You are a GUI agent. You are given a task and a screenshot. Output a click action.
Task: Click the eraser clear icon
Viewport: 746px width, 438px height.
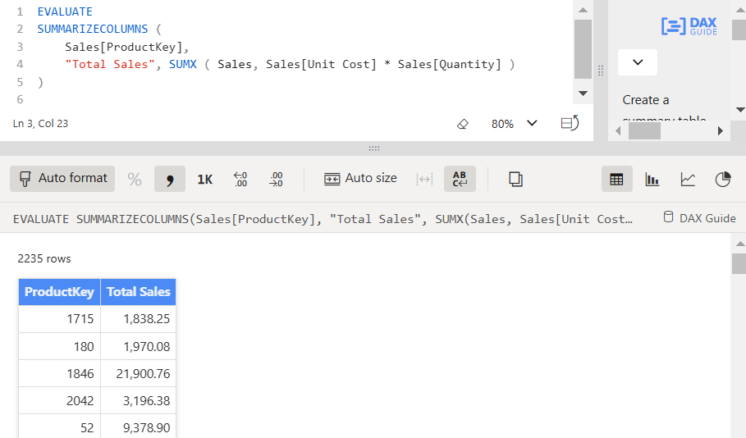pyautogui.click(x=462, y=124)
